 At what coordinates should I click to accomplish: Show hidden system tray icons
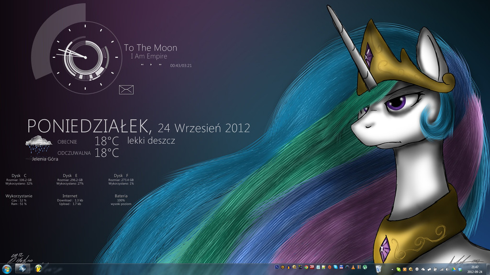click(392, 269)
